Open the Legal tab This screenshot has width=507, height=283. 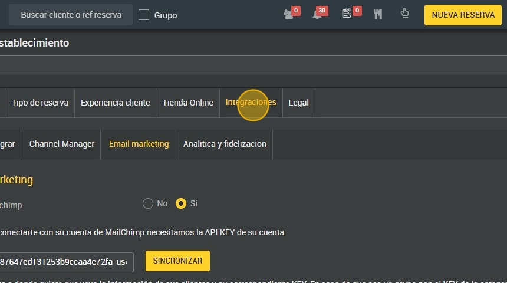point(298,103)
